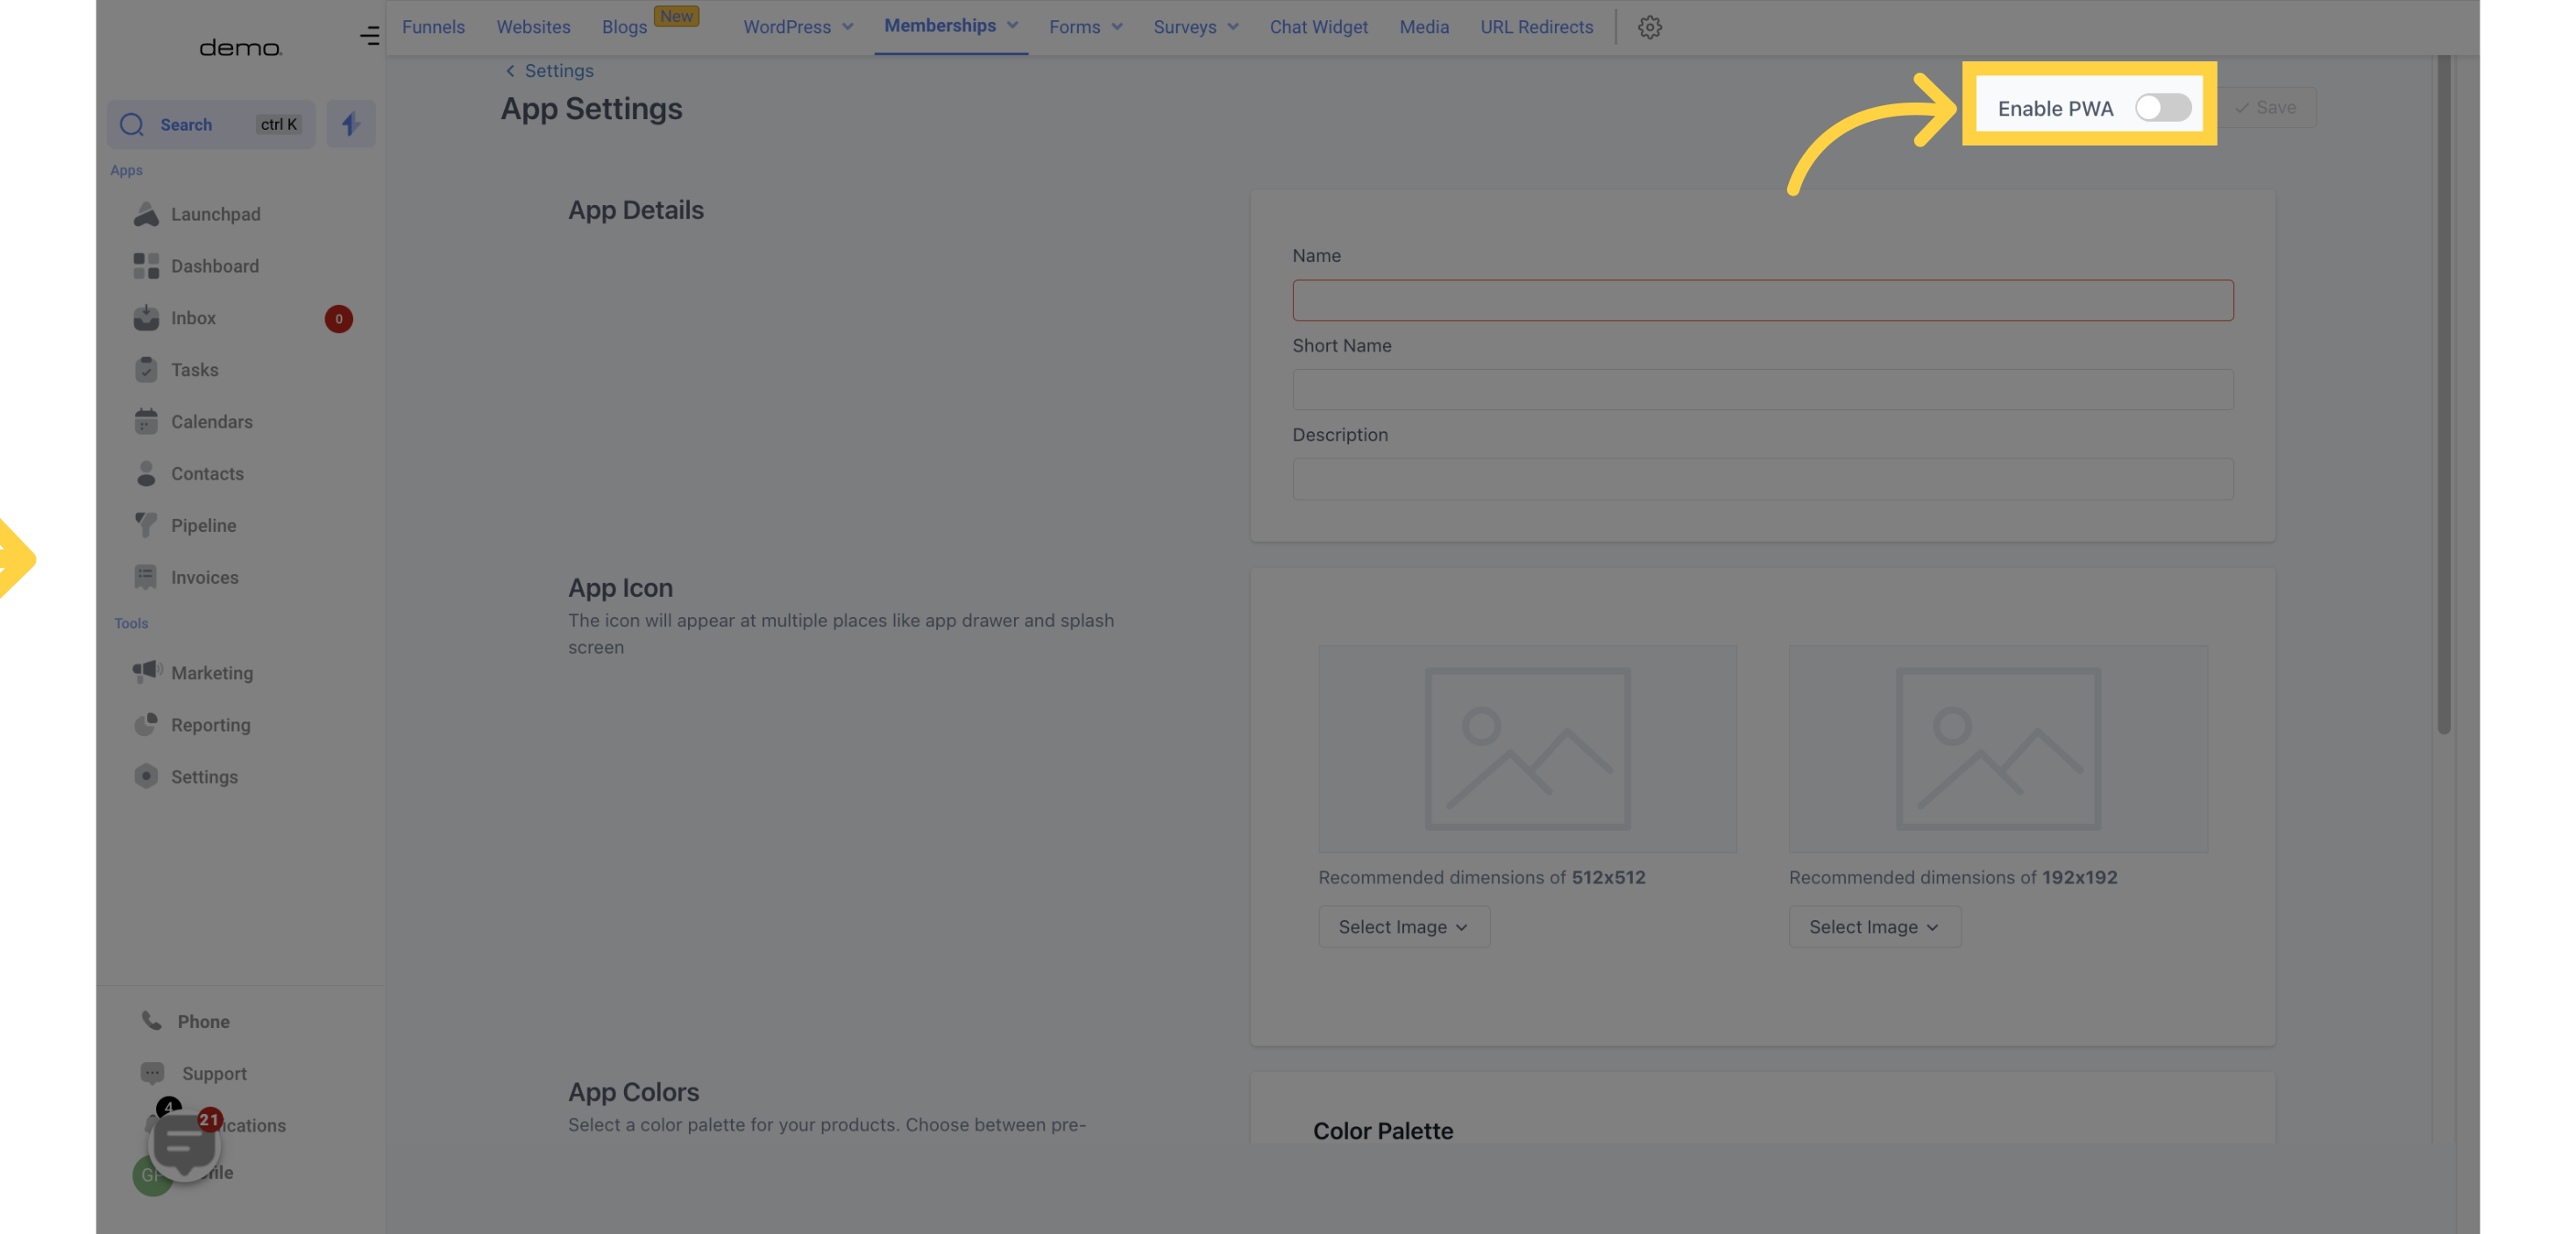Click the 'App Details' section heading
The width and height of the screenshot is (2576, 1234).
[x=636, y=210]
